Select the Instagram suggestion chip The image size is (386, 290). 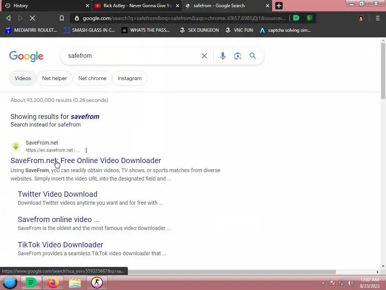(x=130, y=78)
